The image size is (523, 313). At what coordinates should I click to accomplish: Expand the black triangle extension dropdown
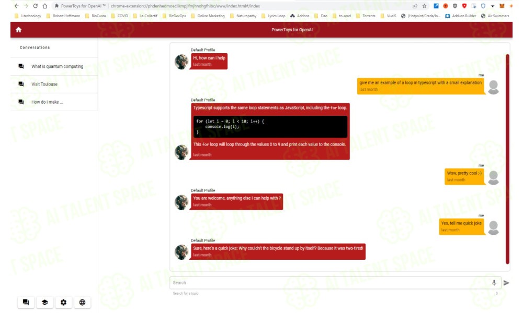point(492,6)
